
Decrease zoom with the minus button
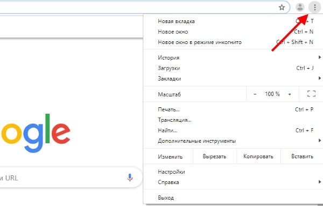pos(255,94)
